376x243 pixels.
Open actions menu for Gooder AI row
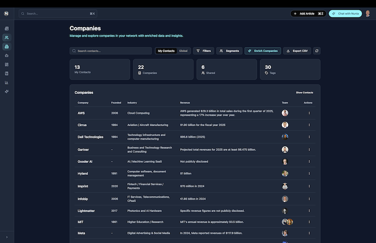point(309,161)
